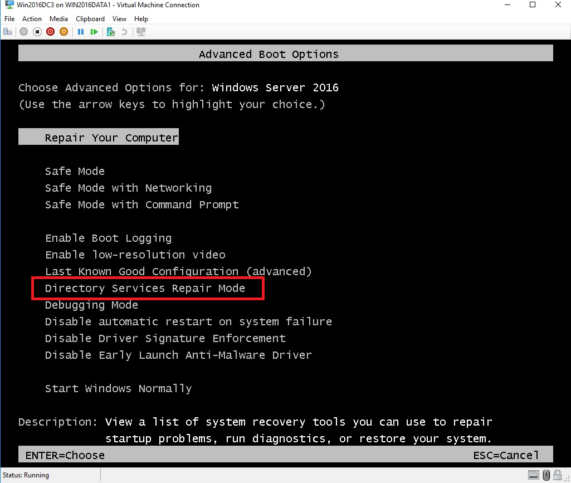This screenshot has width=571, height=483.
Task: Select Safe Mode with Networking
Action: click(x=128, y=188)
